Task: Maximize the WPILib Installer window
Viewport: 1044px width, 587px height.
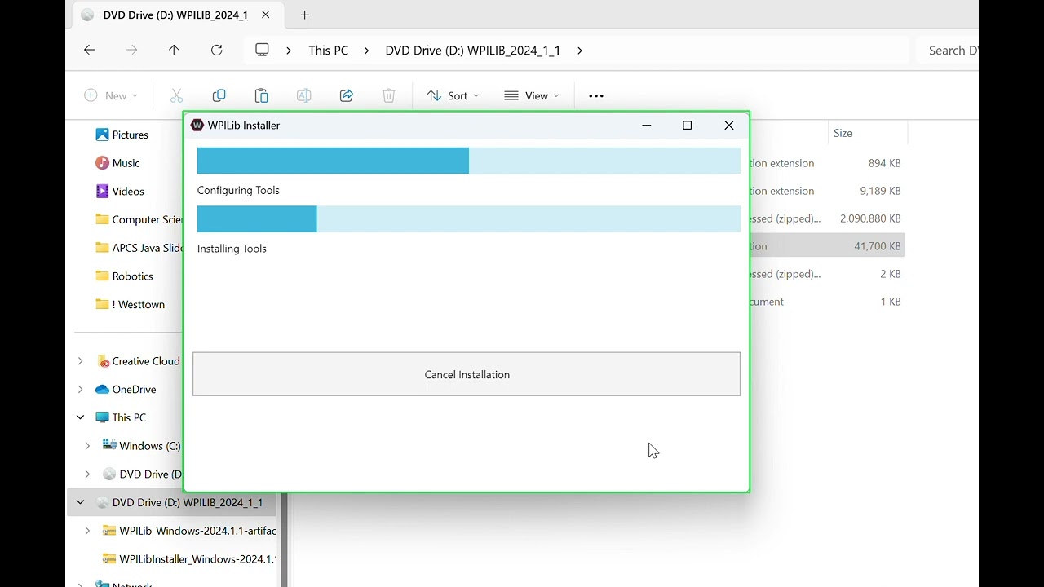Action: pos(687,125)
